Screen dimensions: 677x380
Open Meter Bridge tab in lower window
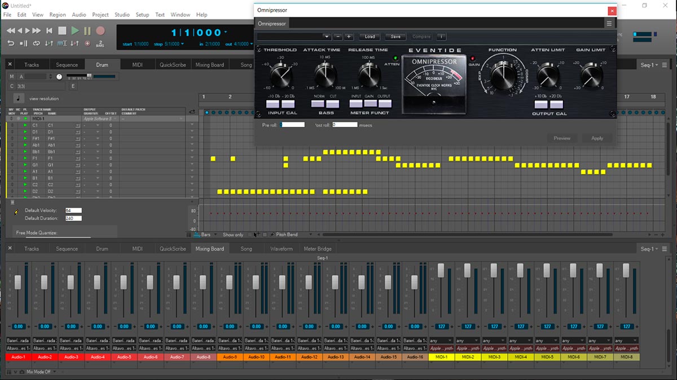[x=318, y=249]
